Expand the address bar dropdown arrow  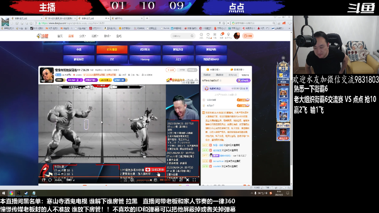tap(228, 23)
